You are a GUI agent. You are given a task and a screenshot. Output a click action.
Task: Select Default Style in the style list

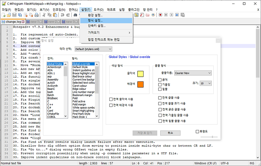80,67
